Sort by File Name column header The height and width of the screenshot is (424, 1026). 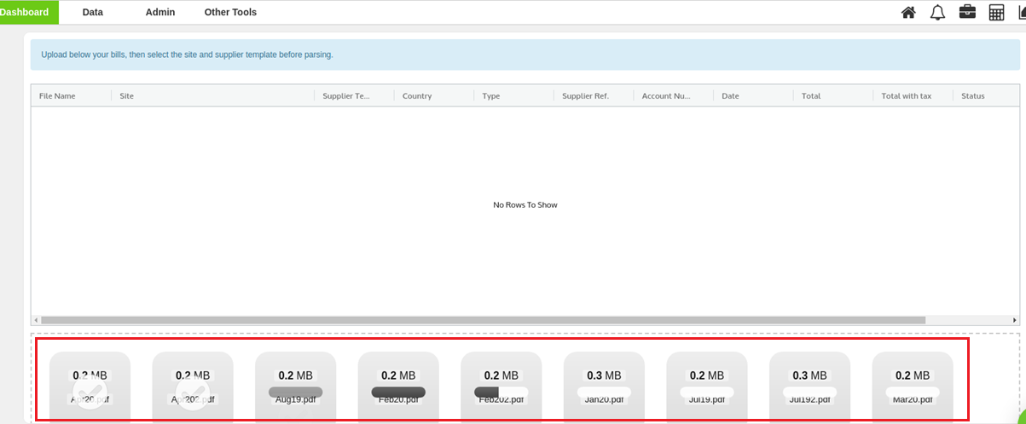[x=57, y=96]
